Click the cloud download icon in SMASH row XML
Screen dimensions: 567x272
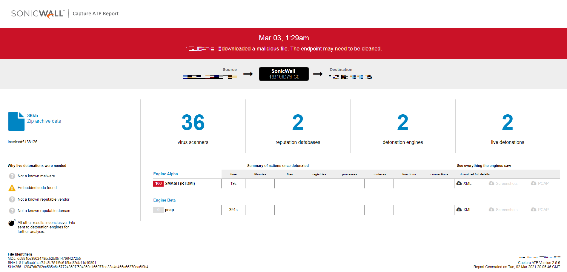coord(459,183)
